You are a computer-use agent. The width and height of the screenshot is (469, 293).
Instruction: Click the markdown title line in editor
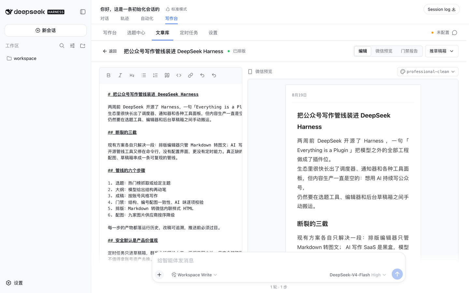[x=153, y=94]
